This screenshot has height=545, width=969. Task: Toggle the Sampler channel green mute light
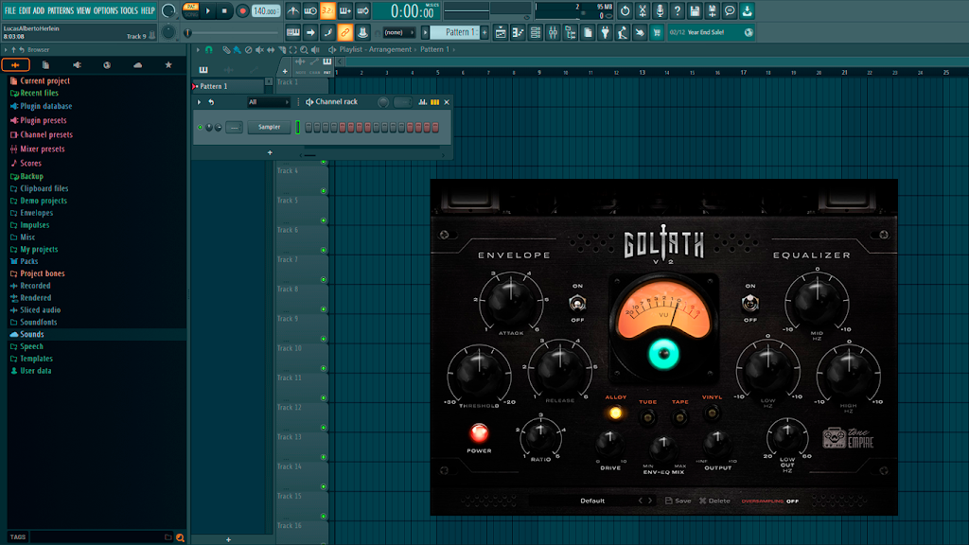point(201,128)
